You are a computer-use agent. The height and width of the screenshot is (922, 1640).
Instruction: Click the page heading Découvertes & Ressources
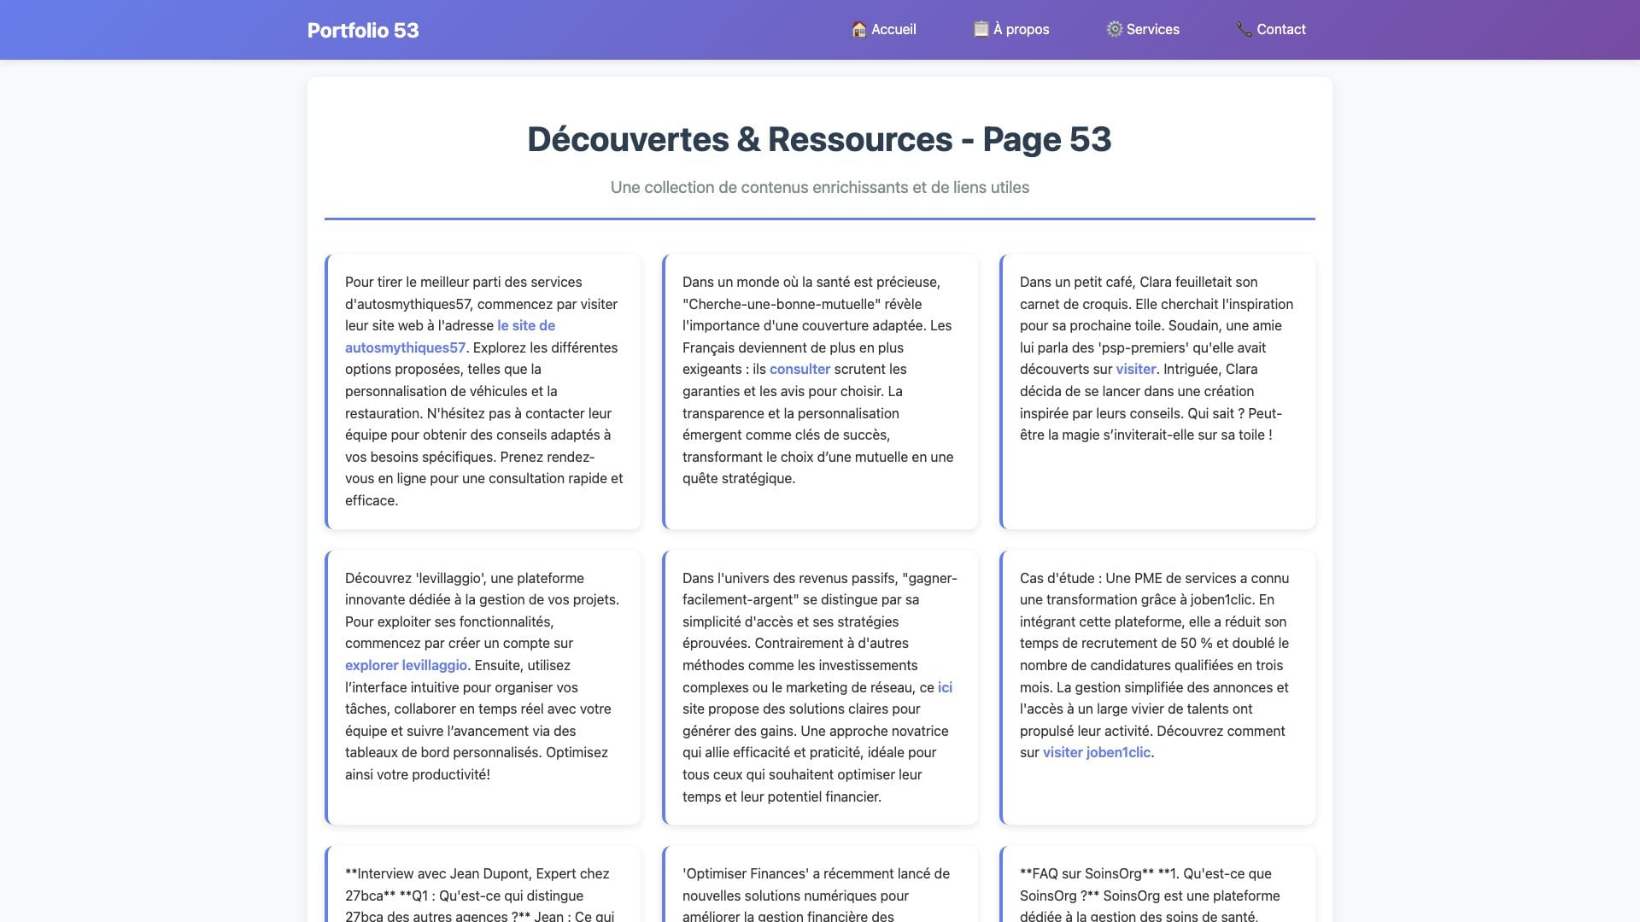coord(819,140)
